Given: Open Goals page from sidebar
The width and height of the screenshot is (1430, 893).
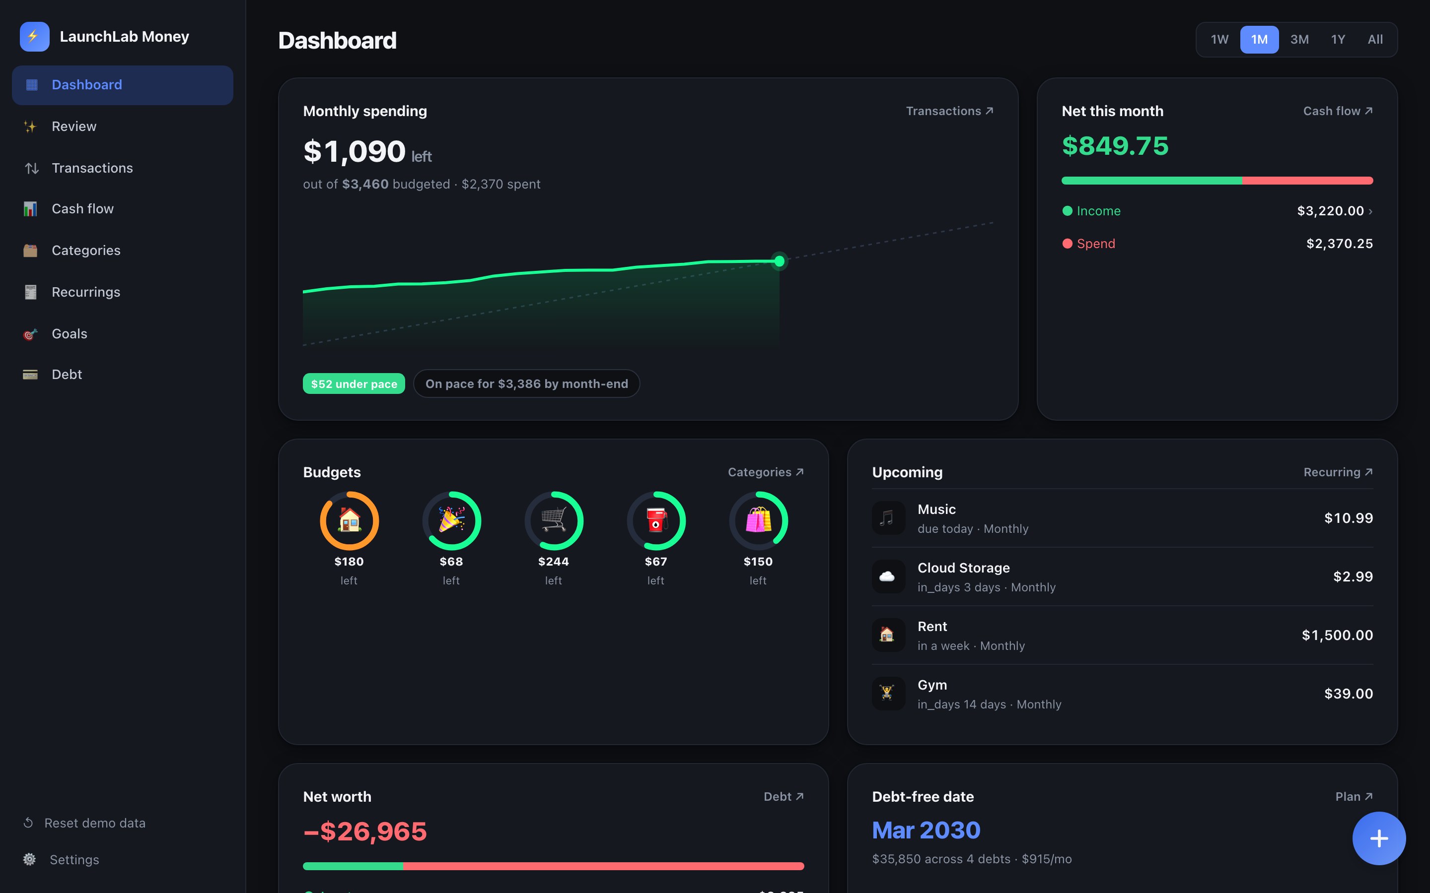Looking at the screenshot, I should pyautogui.click(x=122, y=334).
